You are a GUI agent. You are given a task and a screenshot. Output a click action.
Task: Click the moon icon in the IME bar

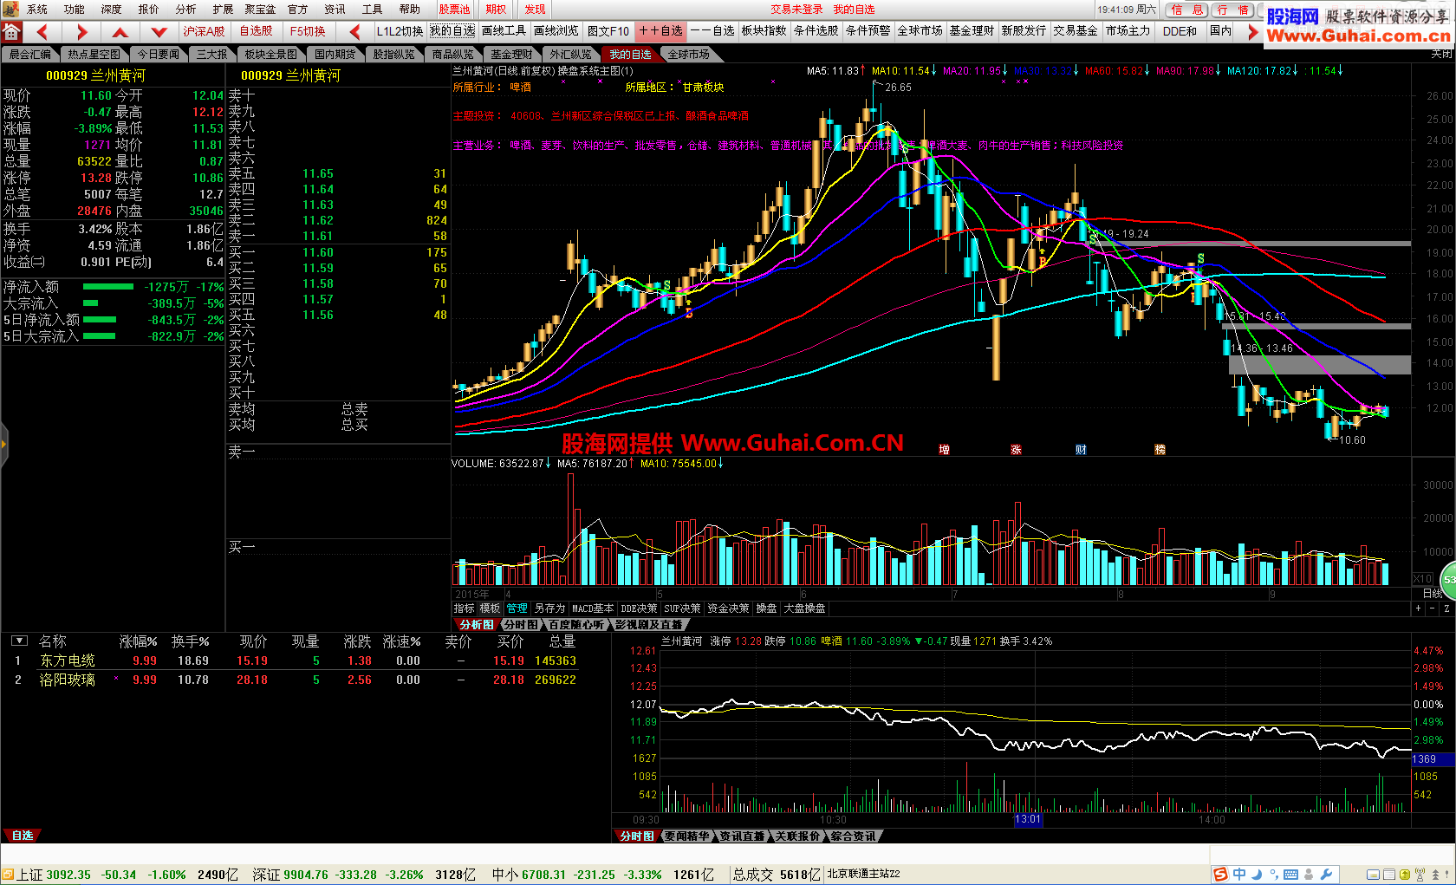click(x=1257, y=875)
